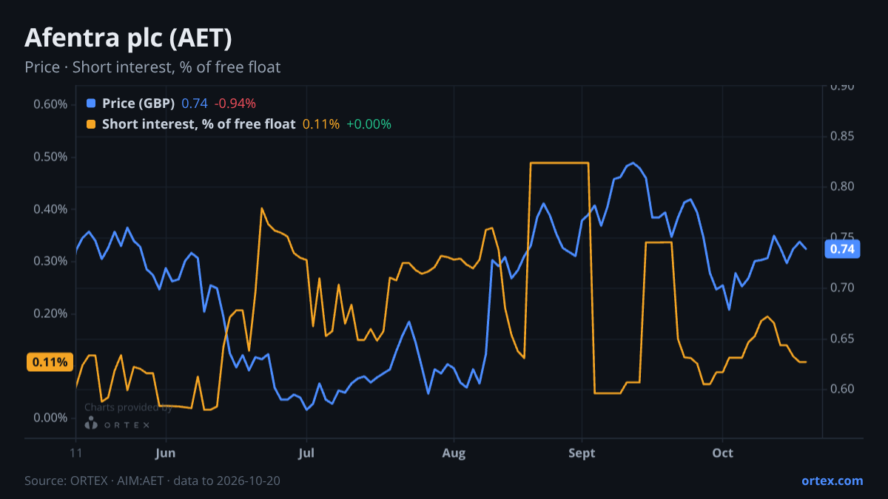Click the source line ending data to 2026-10-20
The height and width of the screenshot is (499, 888).
point(152,481)
